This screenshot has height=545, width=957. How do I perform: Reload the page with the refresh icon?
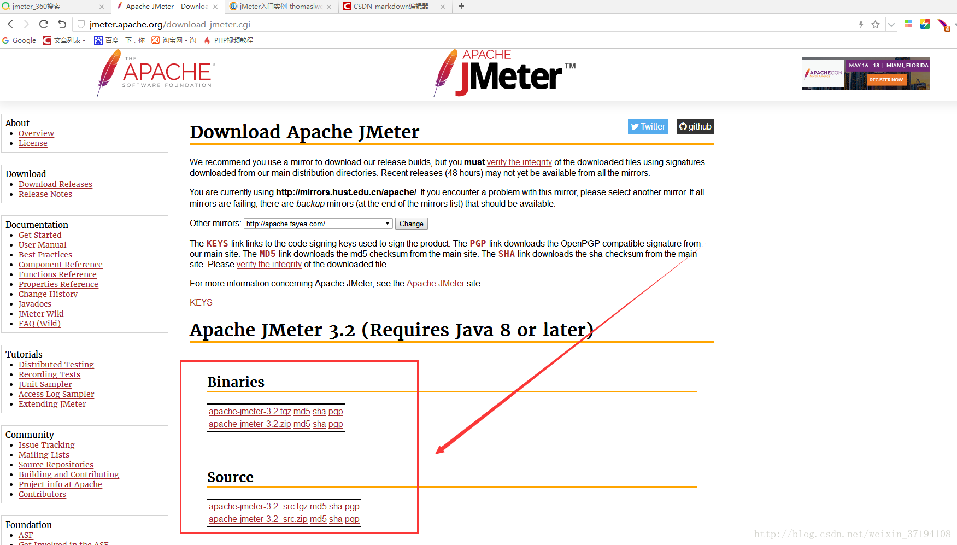pos(44,24)
